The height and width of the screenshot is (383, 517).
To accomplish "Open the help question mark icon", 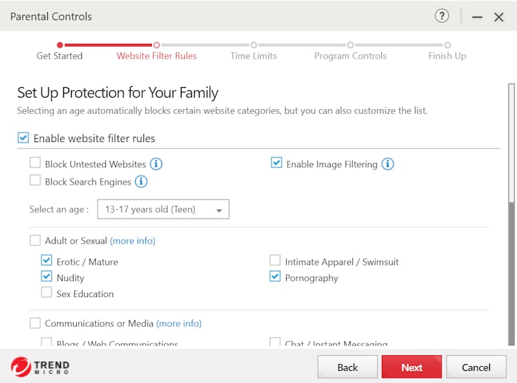I will (441, 16).
